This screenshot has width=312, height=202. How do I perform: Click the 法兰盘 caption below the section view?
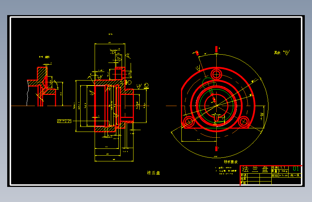(153, 173)
